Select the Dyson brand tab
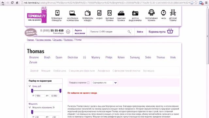Image resolution: width=209 pixels, height=118 pixels. click(x=59, y=57)
